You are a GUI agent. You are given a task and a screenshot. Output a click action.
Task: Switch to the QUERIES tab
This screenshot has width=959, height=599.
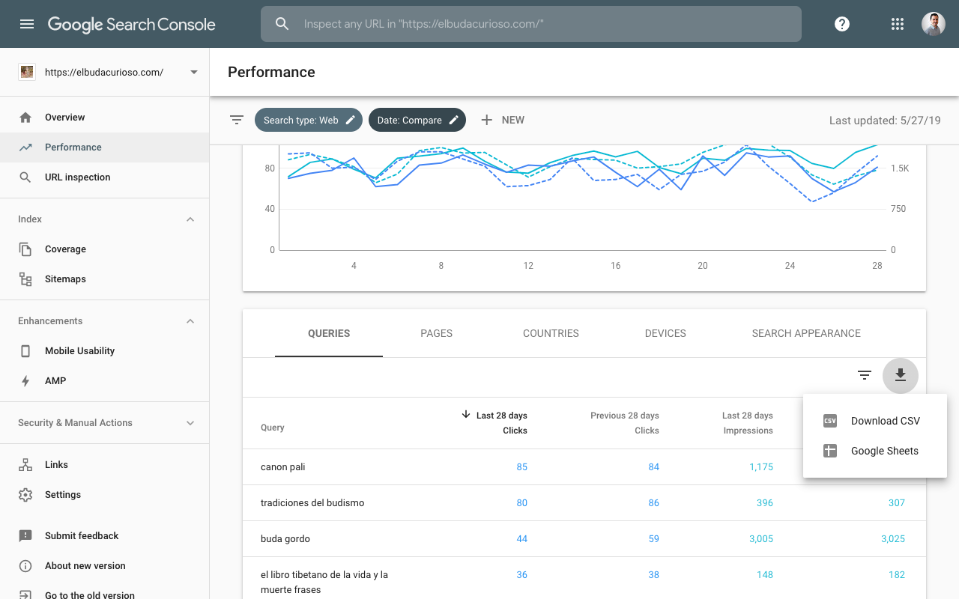click(329, 334)
